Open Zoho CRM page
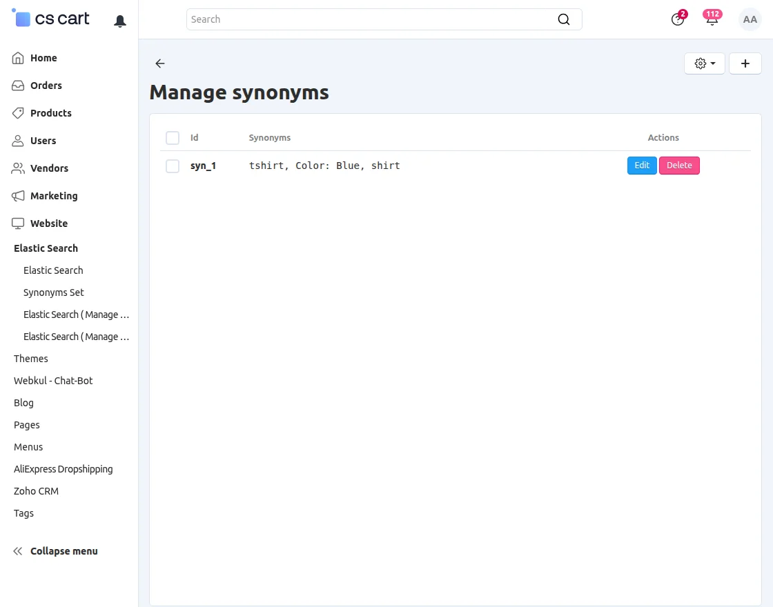Screen dimensions: 773x607 [36, 491]
